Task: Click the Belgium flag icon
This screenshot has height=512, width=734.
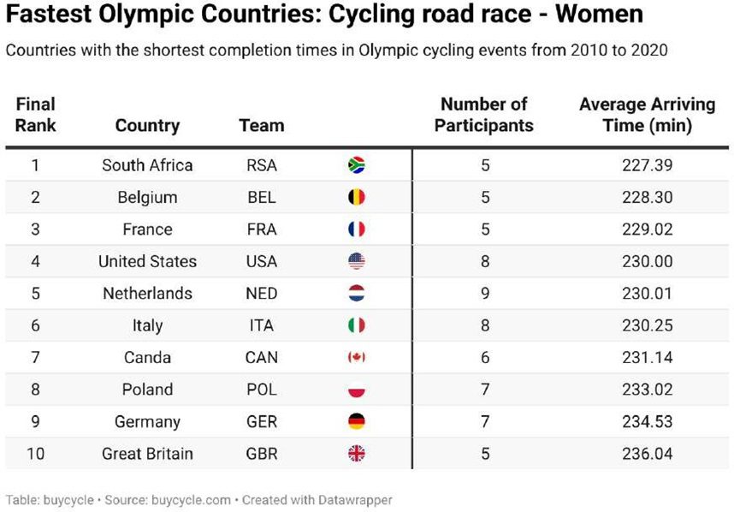Action: 357,197
